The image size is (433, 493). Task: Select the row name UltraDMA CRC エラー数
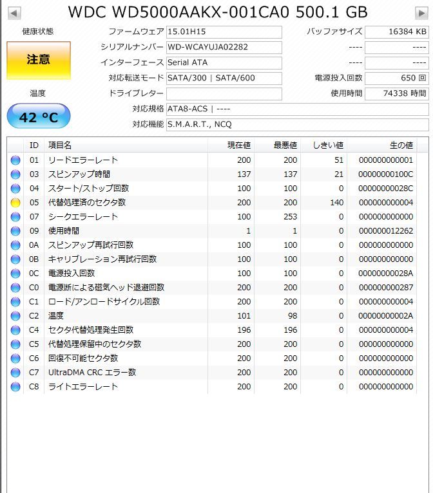pos(92,372)
